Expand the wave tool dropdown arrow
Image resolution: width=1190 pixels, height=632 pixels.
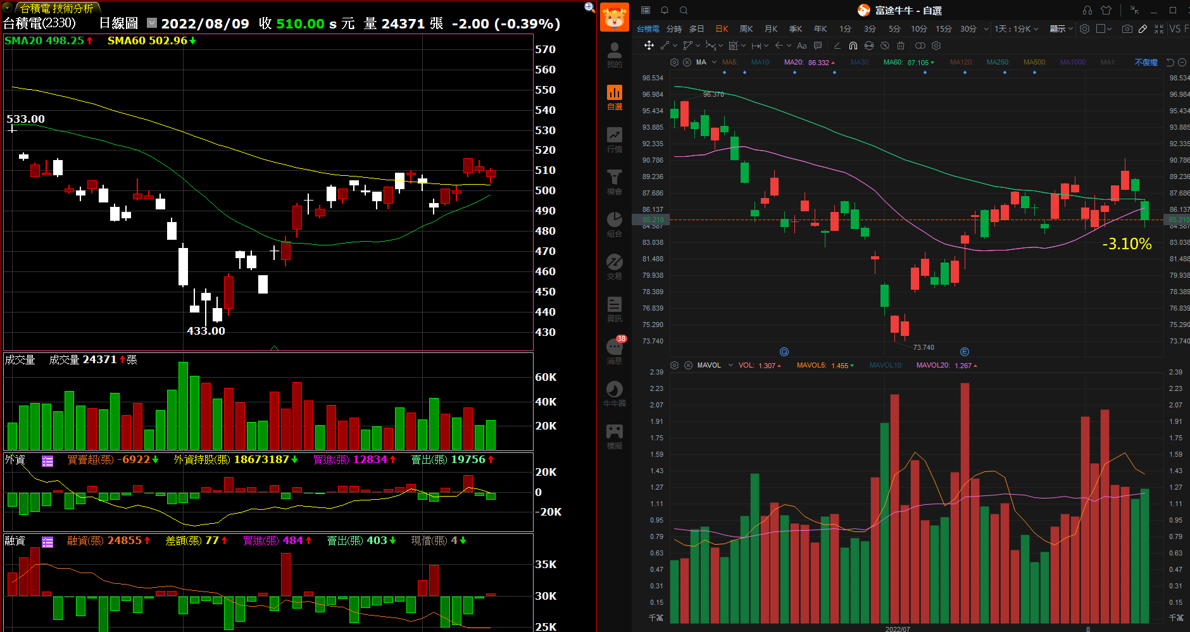(720, 46)
